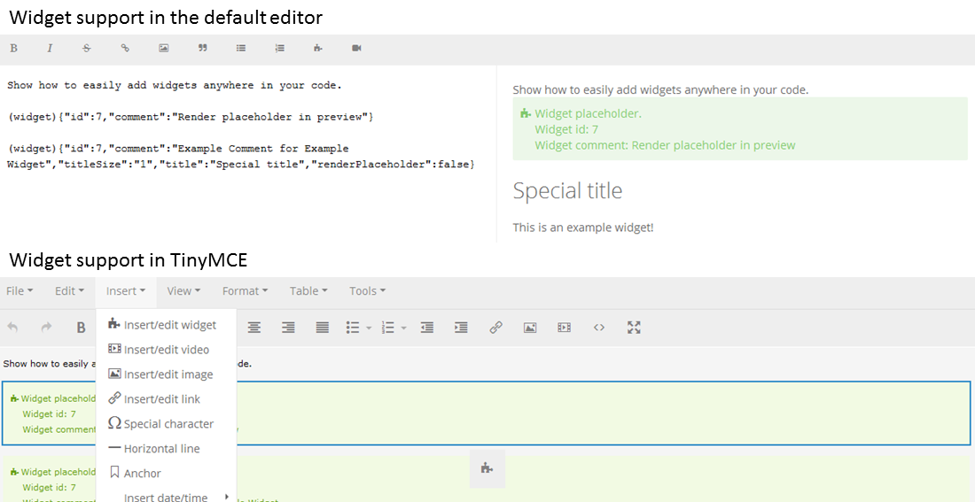Toggle fullscreen mode in TinyMCE
This screenshot has height=502, width=975.
[634, 328]
